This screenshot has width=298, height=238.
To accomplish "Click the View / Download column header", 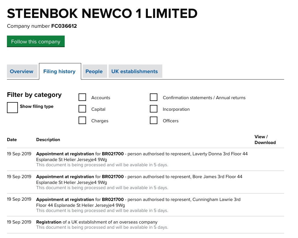I will click(265, 140).
